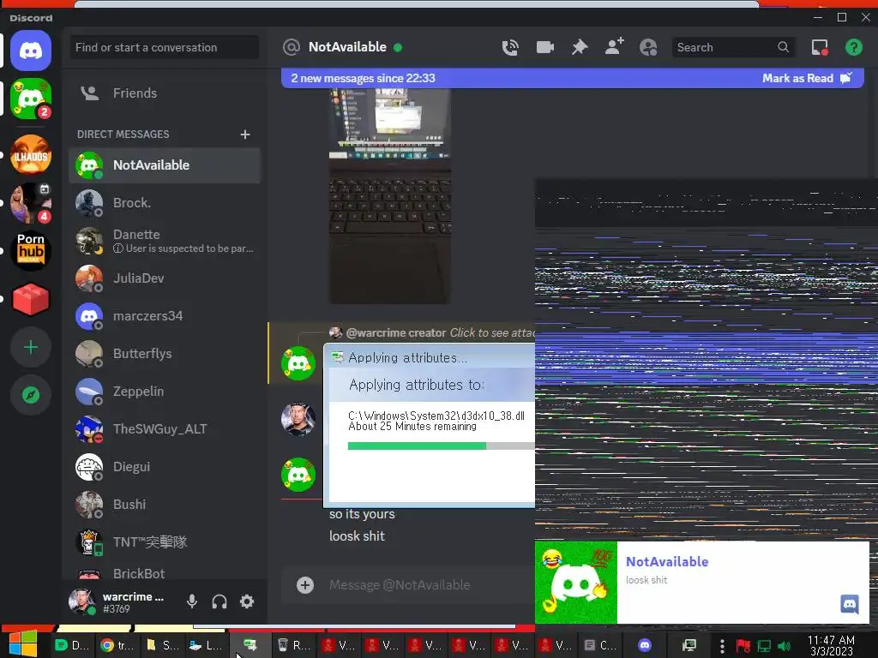The height and width of the screenshot is (658, 878).
Task: Open the ILHADOS server icon
Action: coord(31,154)
